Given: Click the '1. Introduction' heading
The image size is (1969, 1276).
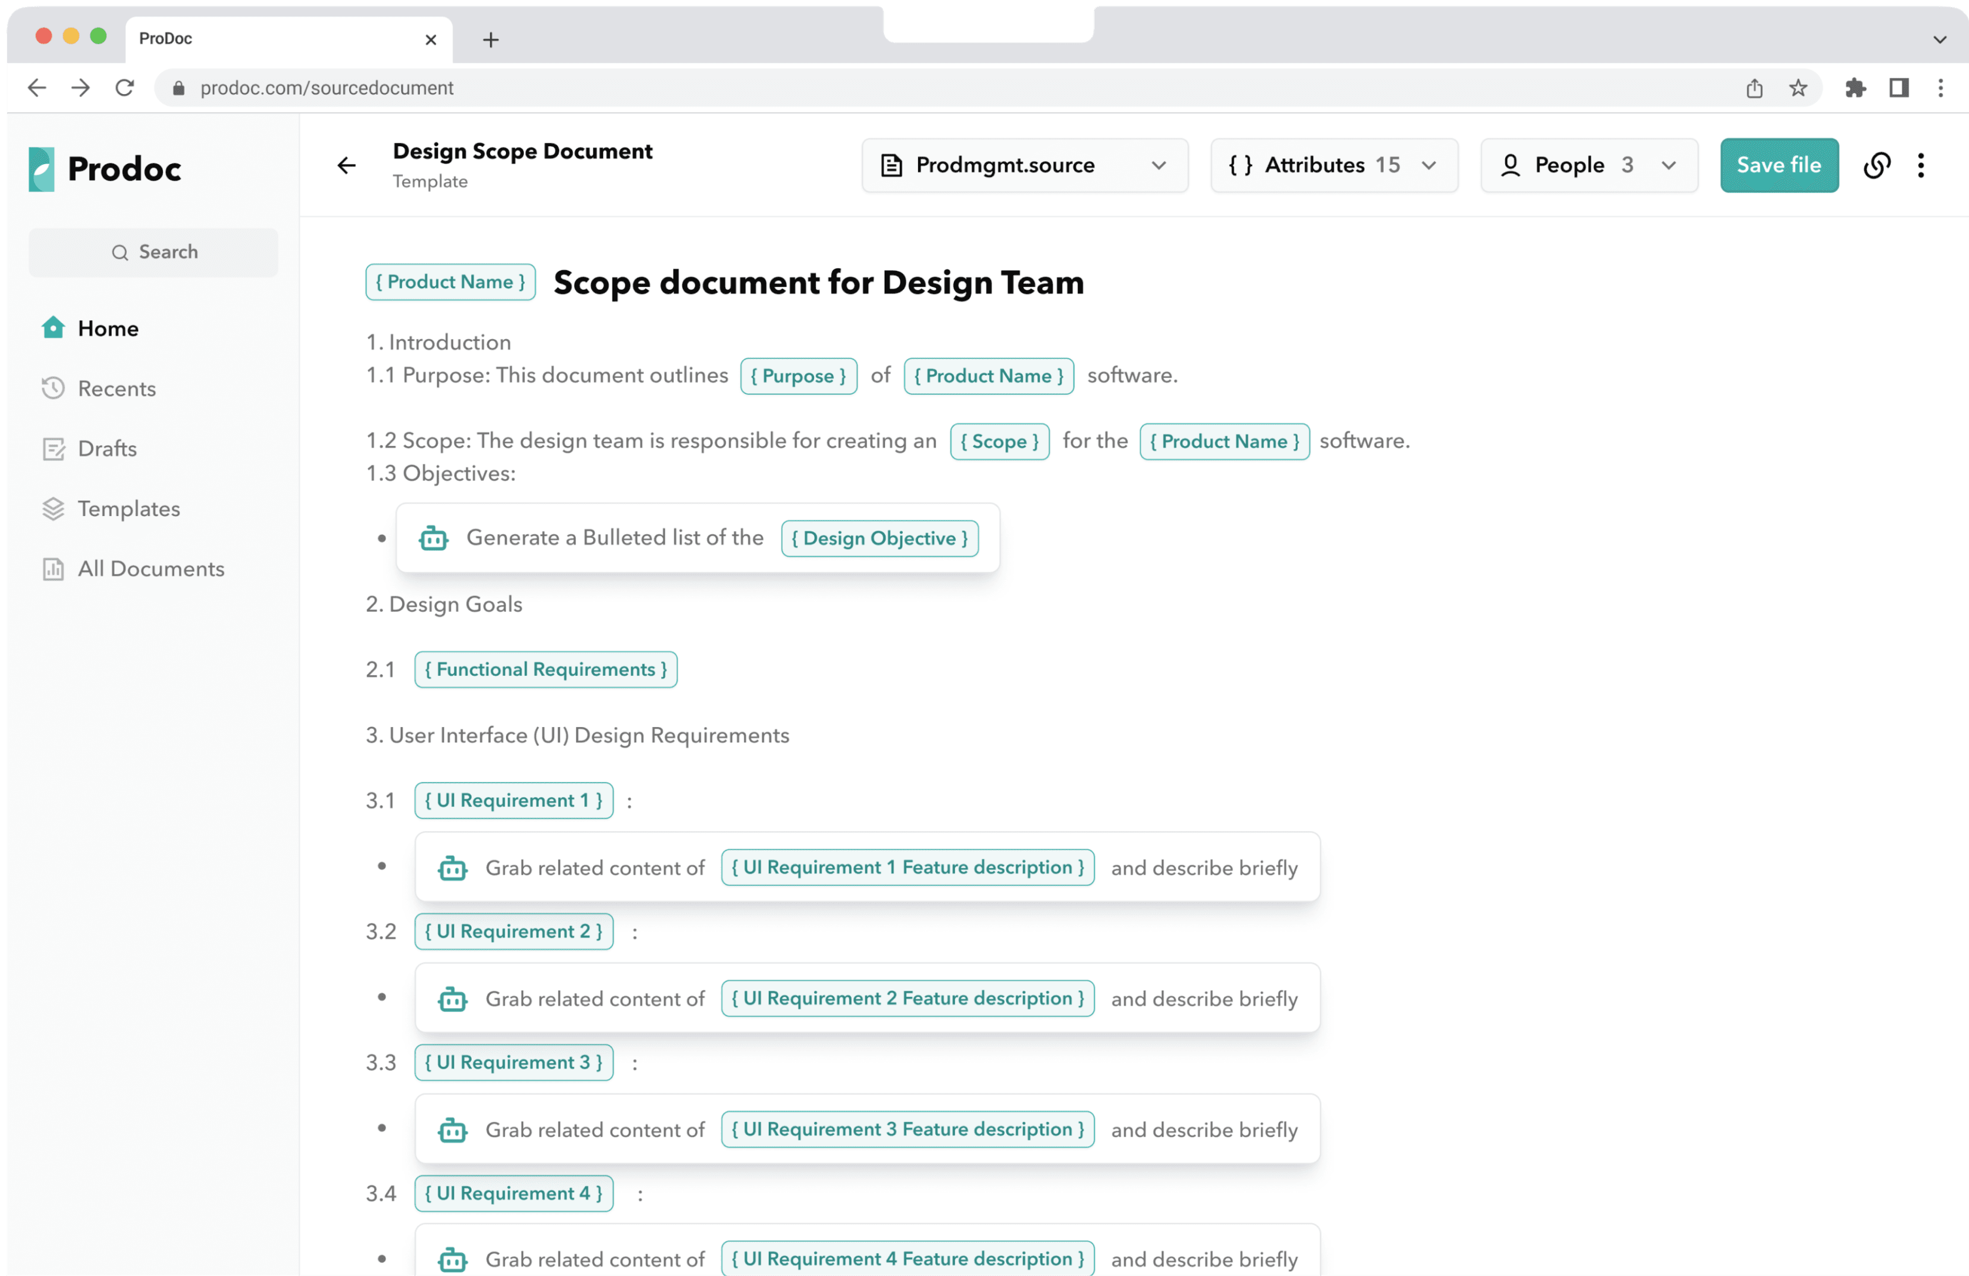Looking at the screenshot, I should pos(438,341).
